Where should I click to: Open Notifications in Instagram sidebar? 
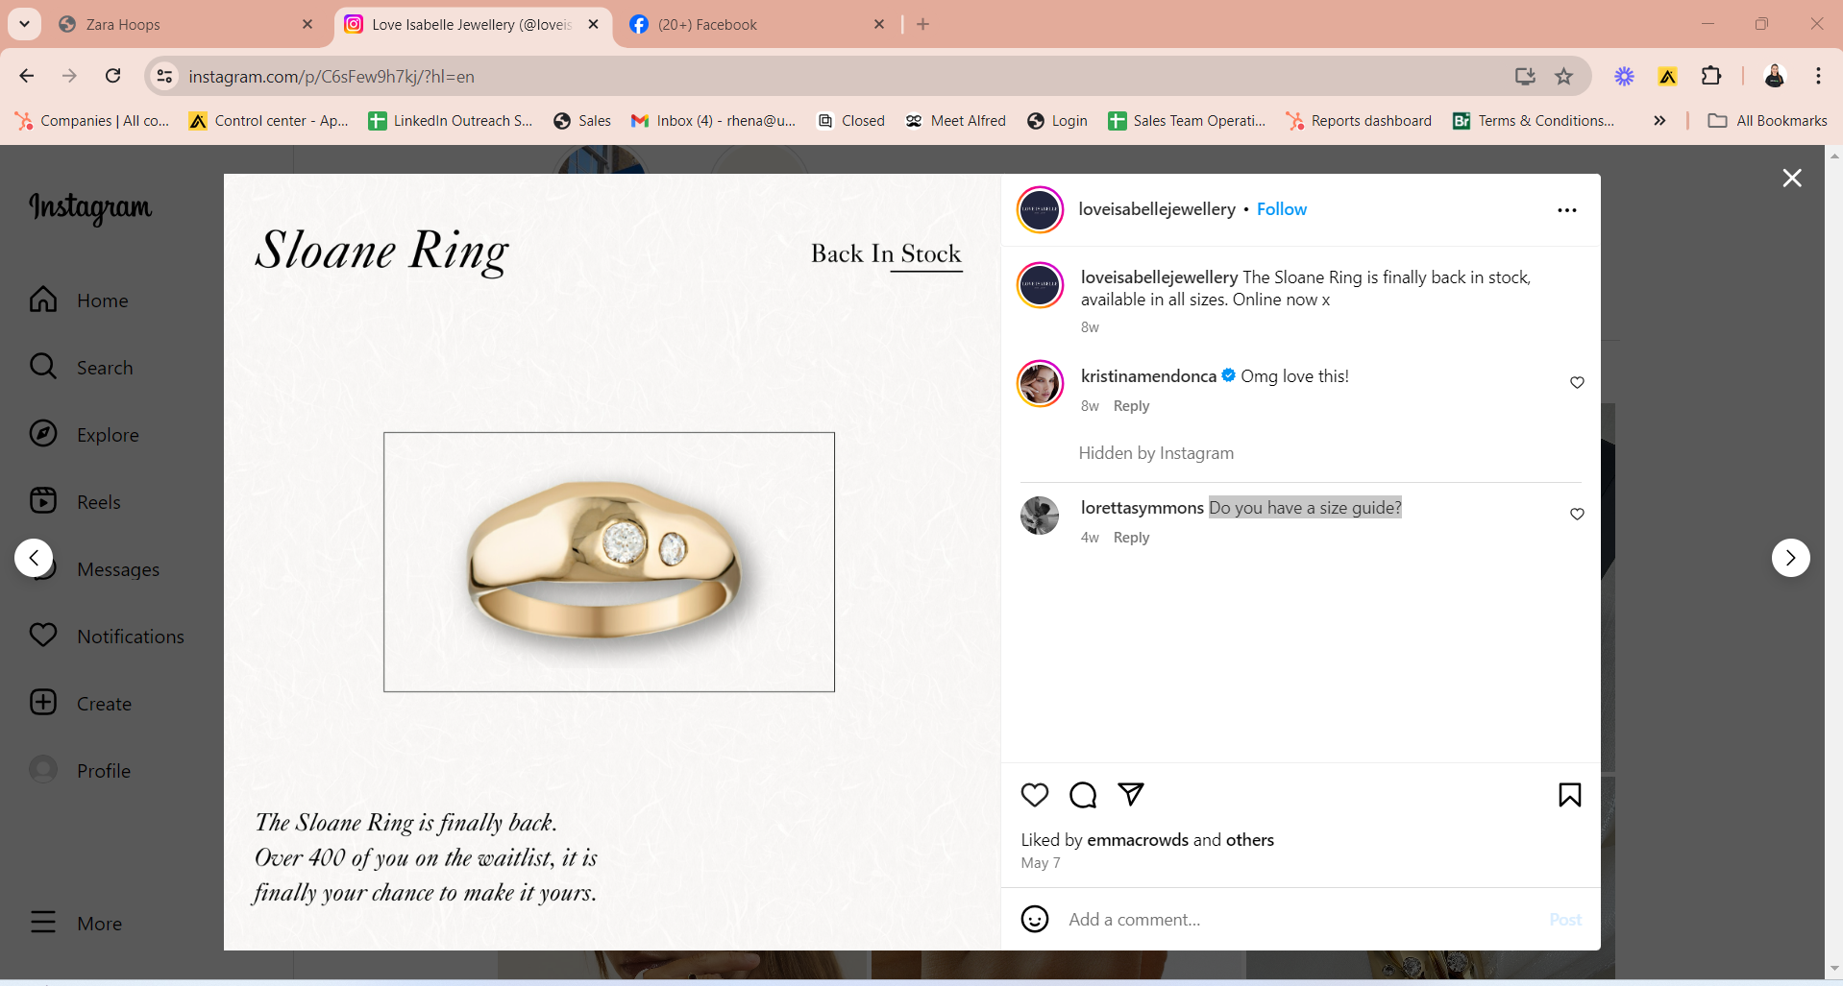107,637
